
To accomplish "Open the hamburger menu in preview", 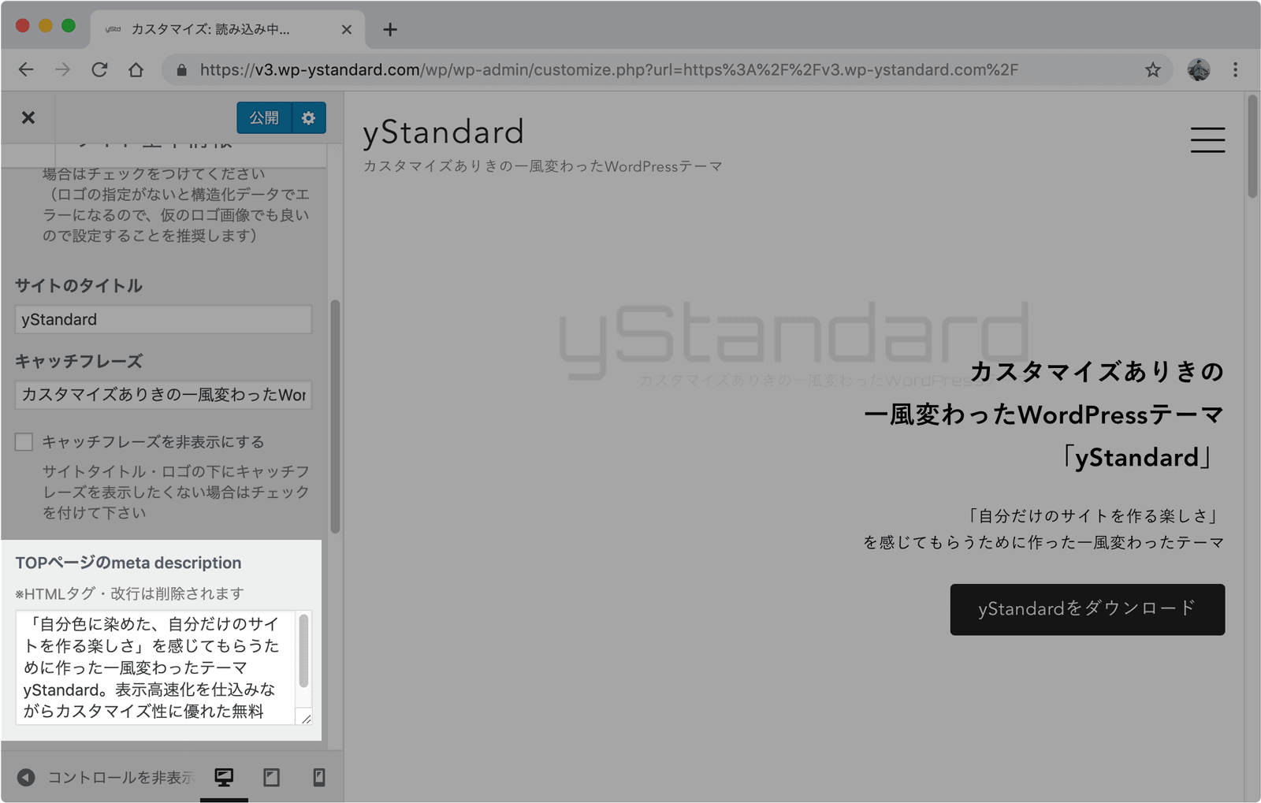I will coord(1207,139).
